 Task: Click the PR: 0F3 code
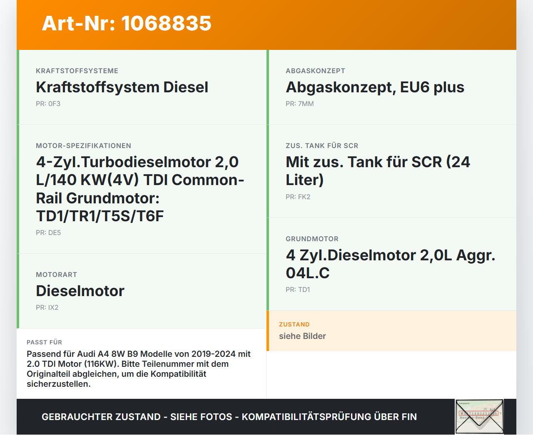pyautogui.click(x=48, y=104)
